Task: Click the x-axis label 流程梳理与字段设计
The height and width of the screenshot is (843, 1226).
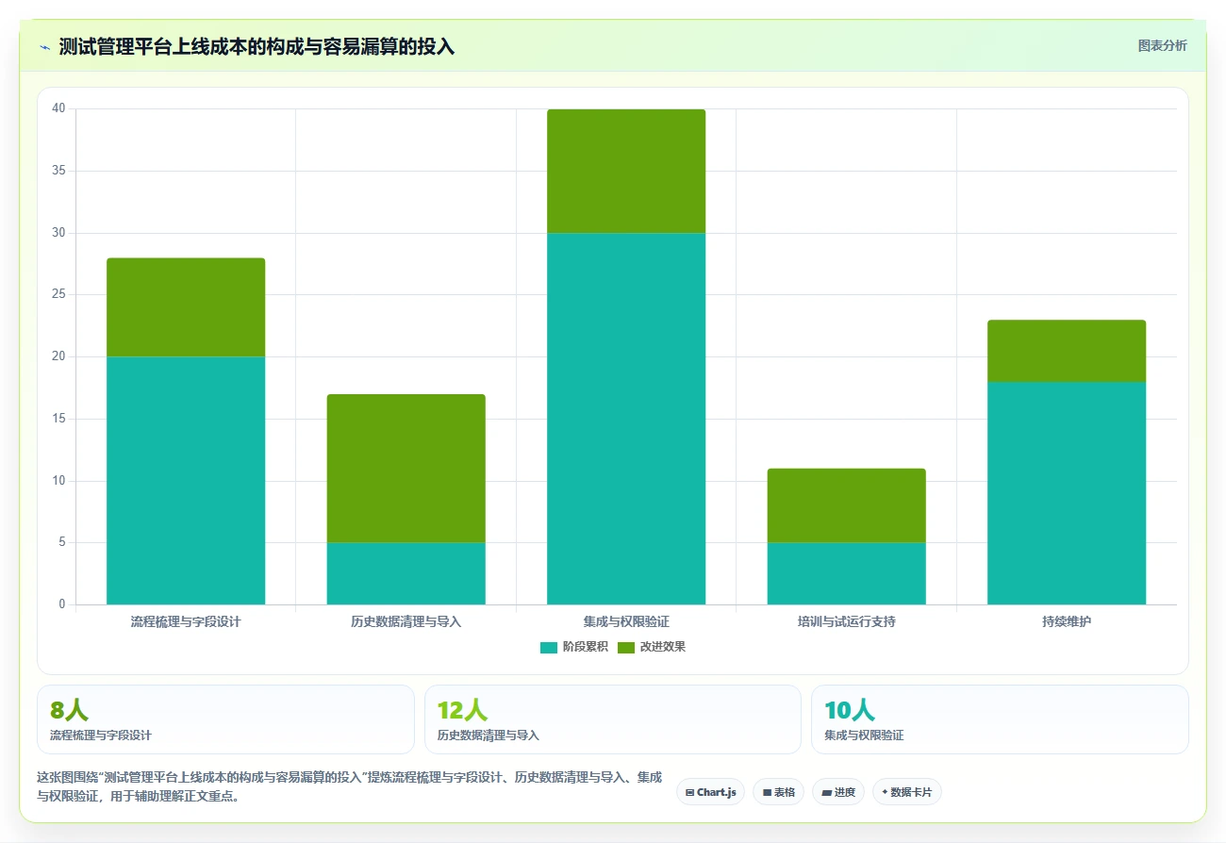Action: point(186,621)
